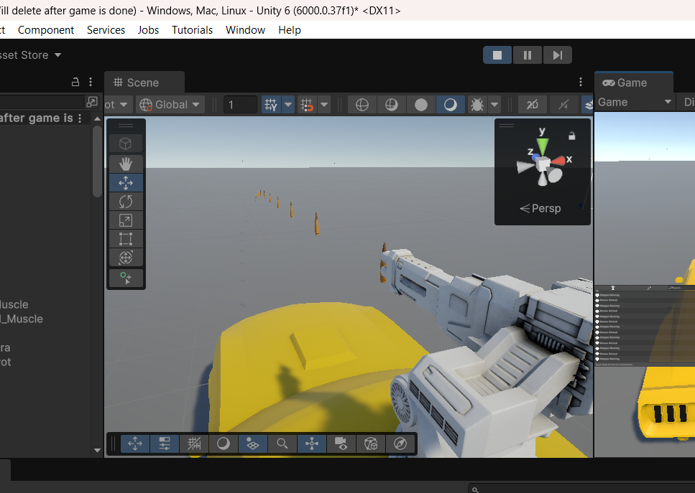Toggle the dot-over-grid overlay icon in the bottom bar
This screenshot has width=695, height=493.
coord(253,443)
